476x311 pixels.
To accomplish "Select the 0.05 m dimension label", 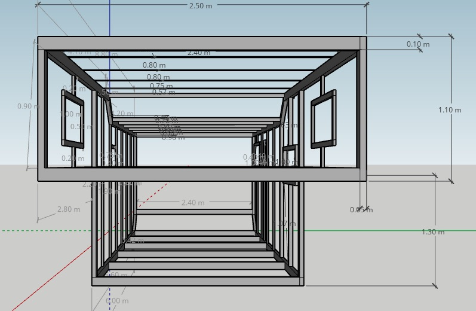I will (361, 210).
